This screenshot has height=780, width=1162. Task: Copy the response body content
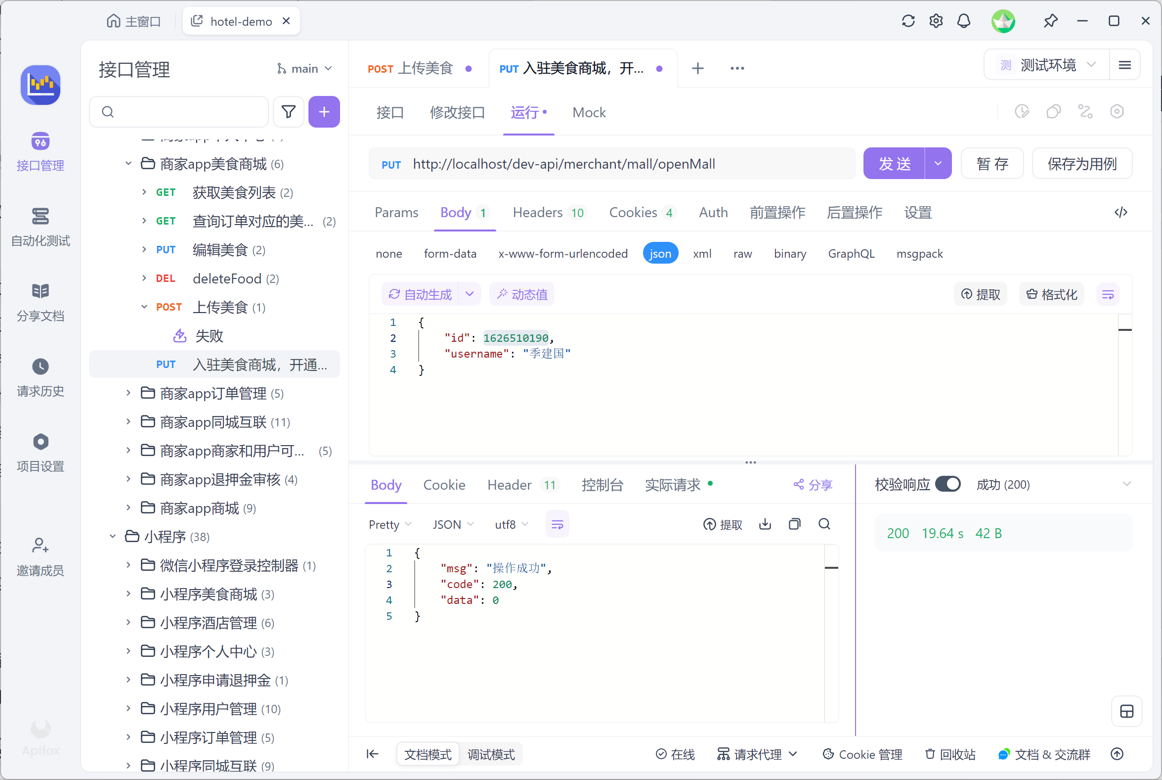point(794,524)
